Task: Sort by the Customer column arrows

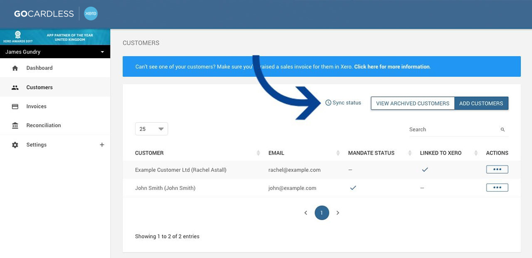Action: 259,153
